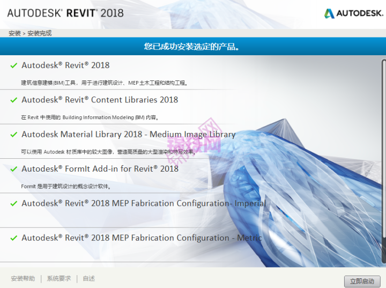Open the 系统要求 system requirements link

(59, 279)
